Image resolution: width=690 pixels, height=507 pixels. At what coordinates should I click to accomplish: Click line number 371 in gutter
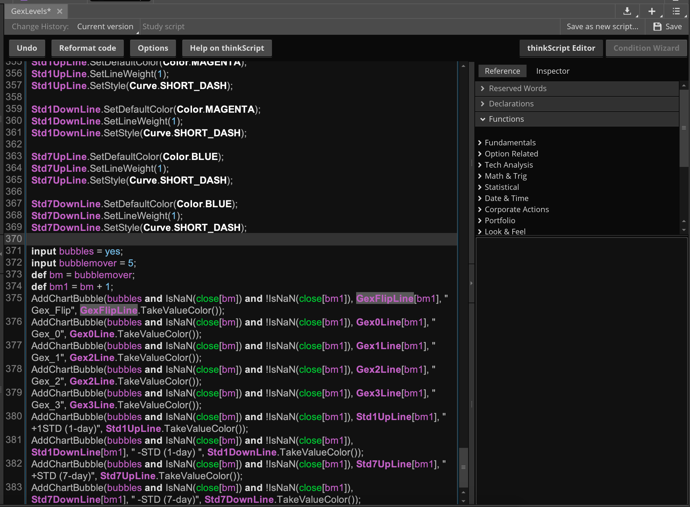click(x=14, y=251)
